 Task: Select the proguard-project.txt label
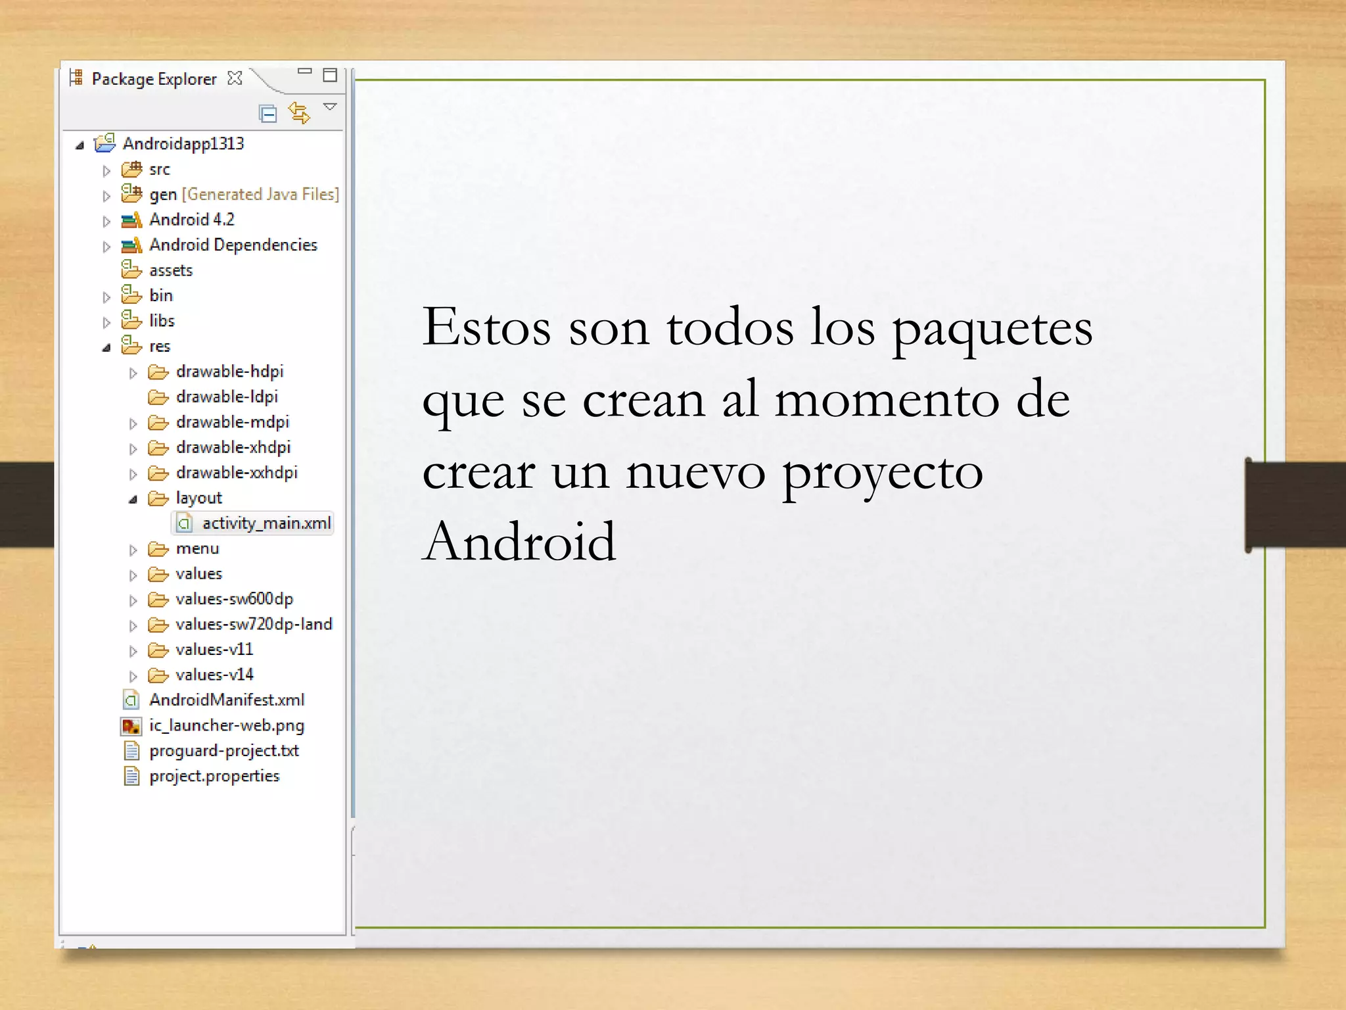pos(224,751)
